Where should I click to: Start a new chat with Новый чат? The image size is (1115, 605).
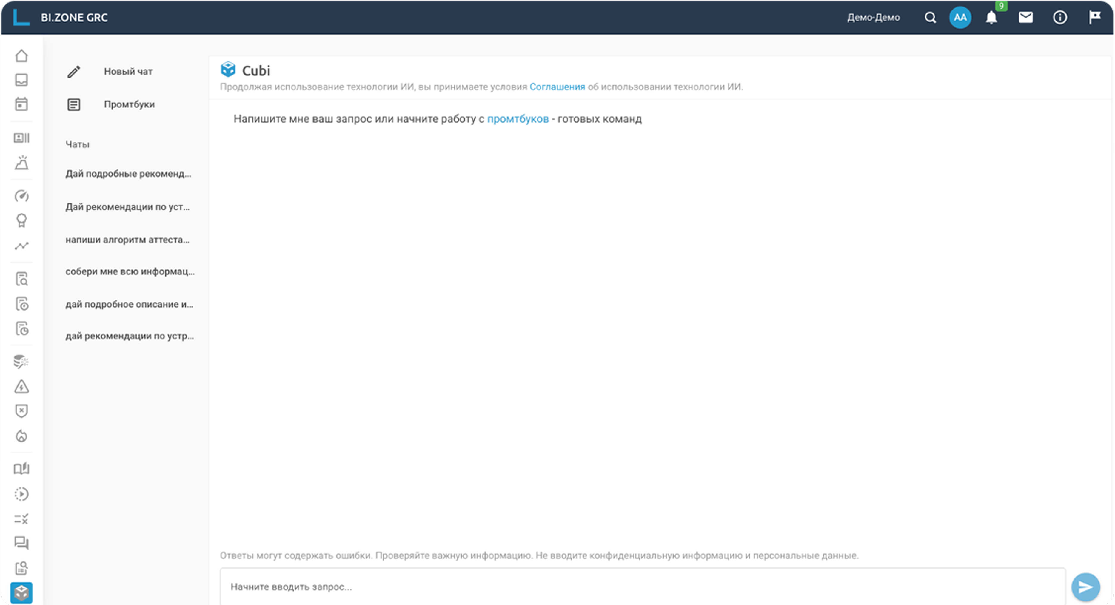(128, 71)
